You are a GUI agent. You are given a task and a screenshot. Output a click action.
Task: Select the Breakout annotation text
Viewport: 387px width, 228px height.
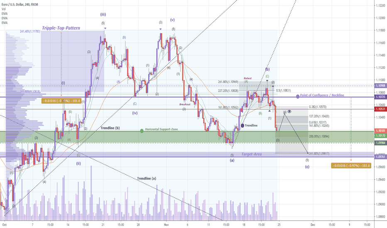point(185,104)
